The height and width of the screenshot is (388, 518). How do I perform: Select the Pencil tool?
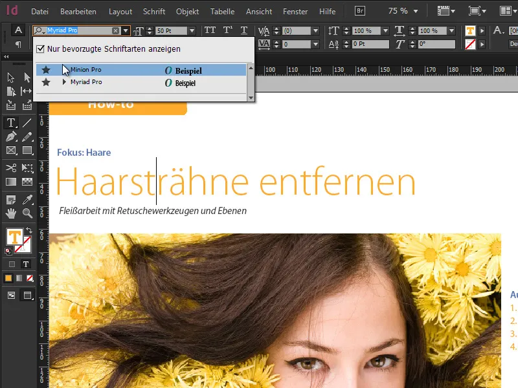coord(27,136)
